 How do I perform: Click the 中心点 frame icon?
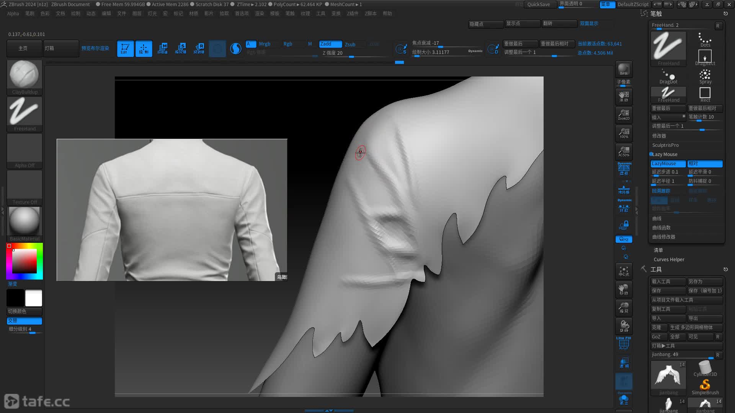coord(624,271)
